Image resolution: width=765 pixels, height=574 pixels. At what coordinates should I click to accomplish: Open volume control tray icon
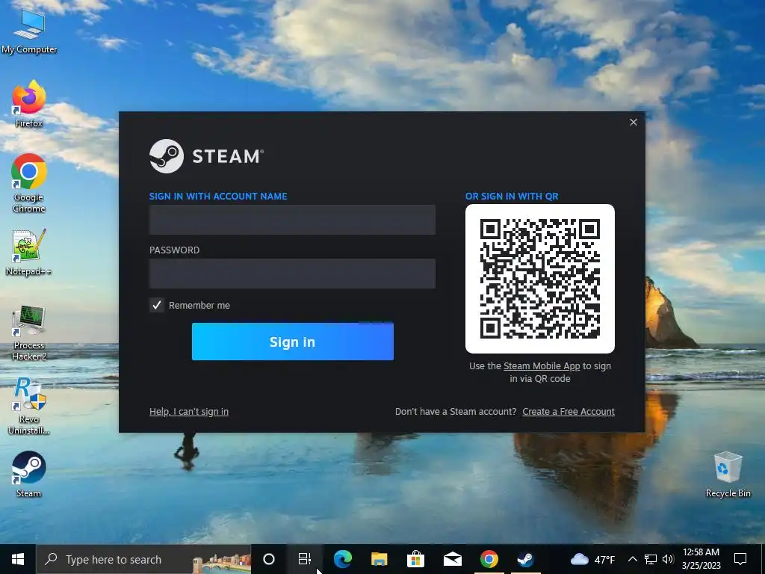668,559
